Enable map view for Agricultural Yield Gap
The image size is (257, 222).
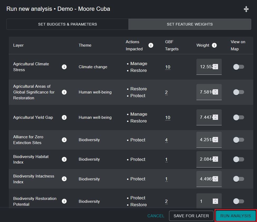(x=239, y=117)
